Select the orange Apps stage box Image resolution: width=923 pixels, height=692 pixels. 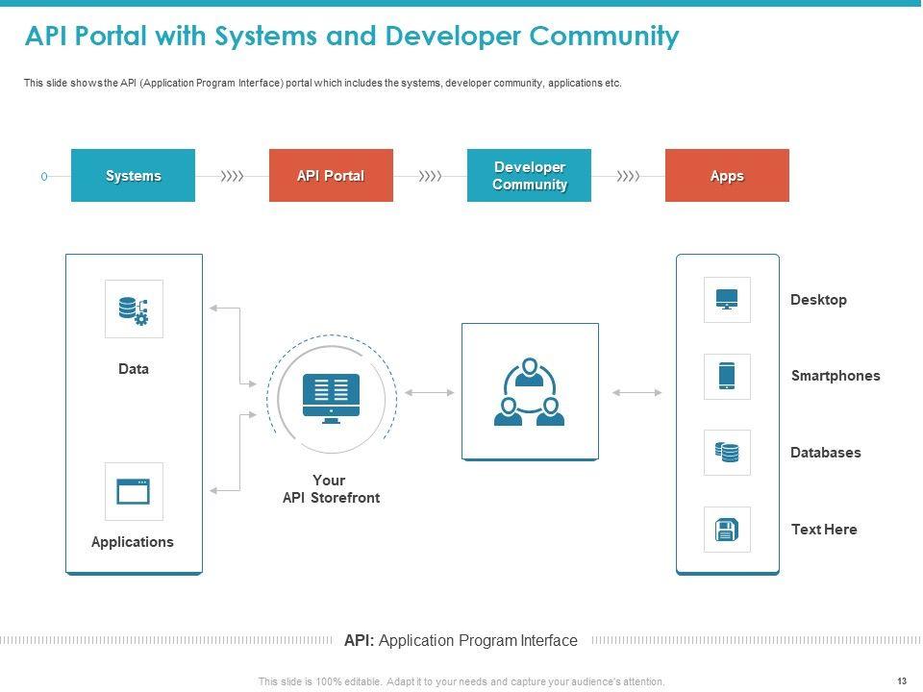(727, 176)
